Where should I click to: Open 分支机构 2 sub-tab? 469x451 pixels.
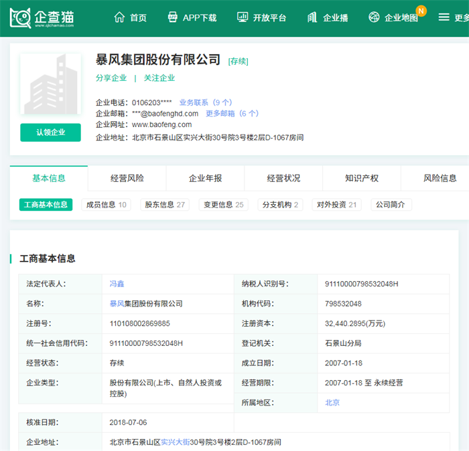click(280, 205)
